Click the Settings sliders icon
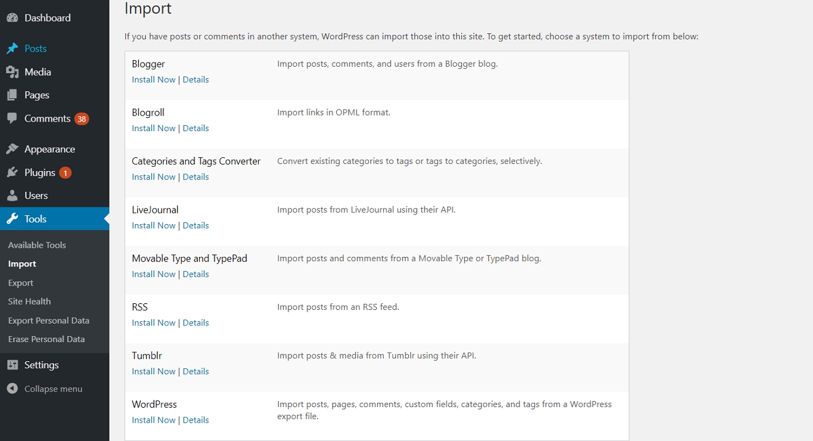Image resolution: width=813 pixels, height=441 pixels. 12,365
